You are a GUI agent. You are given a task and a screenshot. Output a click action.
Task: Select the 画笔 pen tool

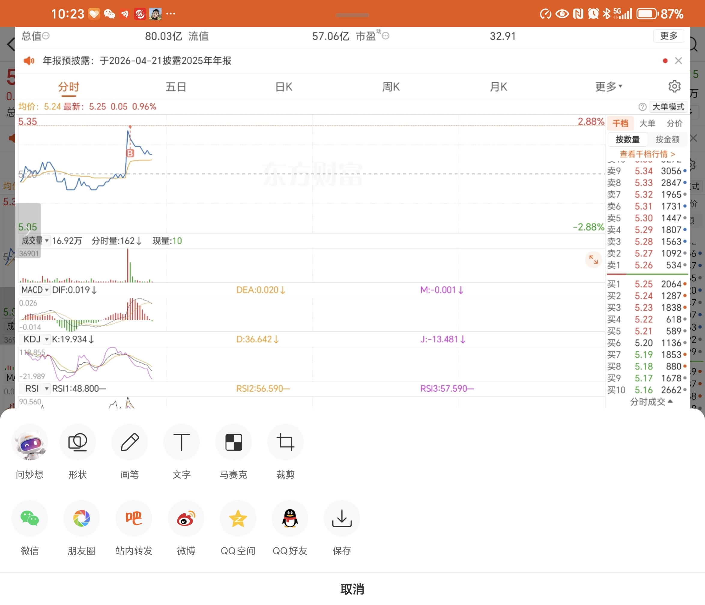[130, 442]
